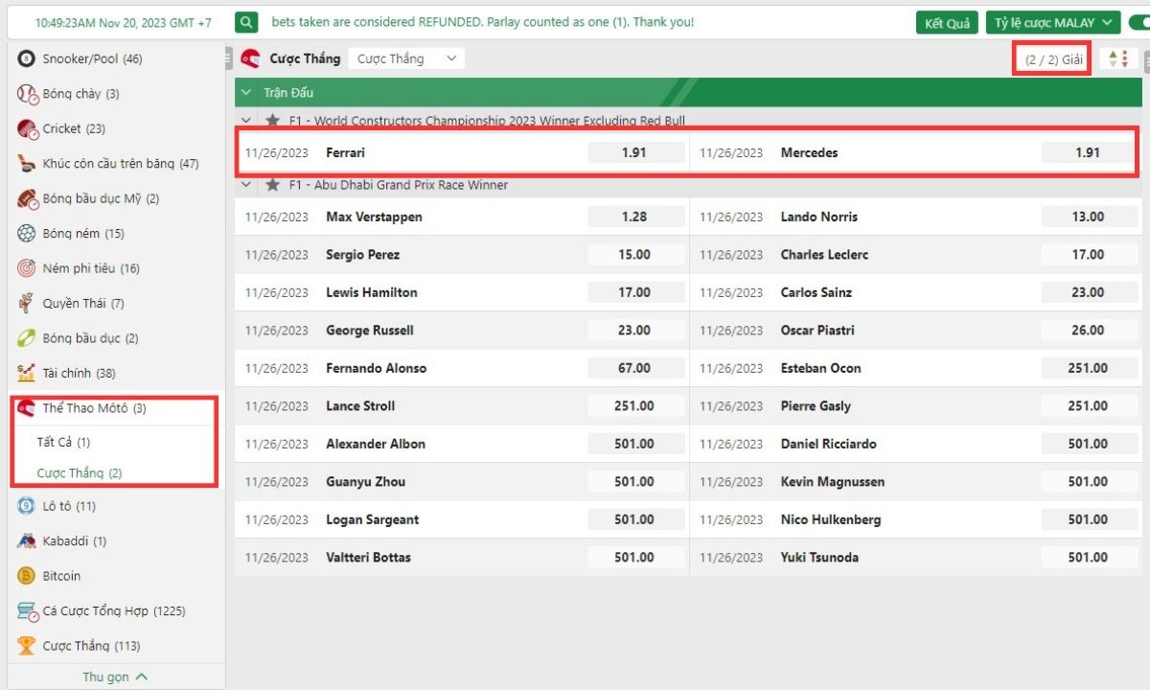Bet on Sergio Perez odds 15.00
This screenshot has width=1150, height=690.
634,255
